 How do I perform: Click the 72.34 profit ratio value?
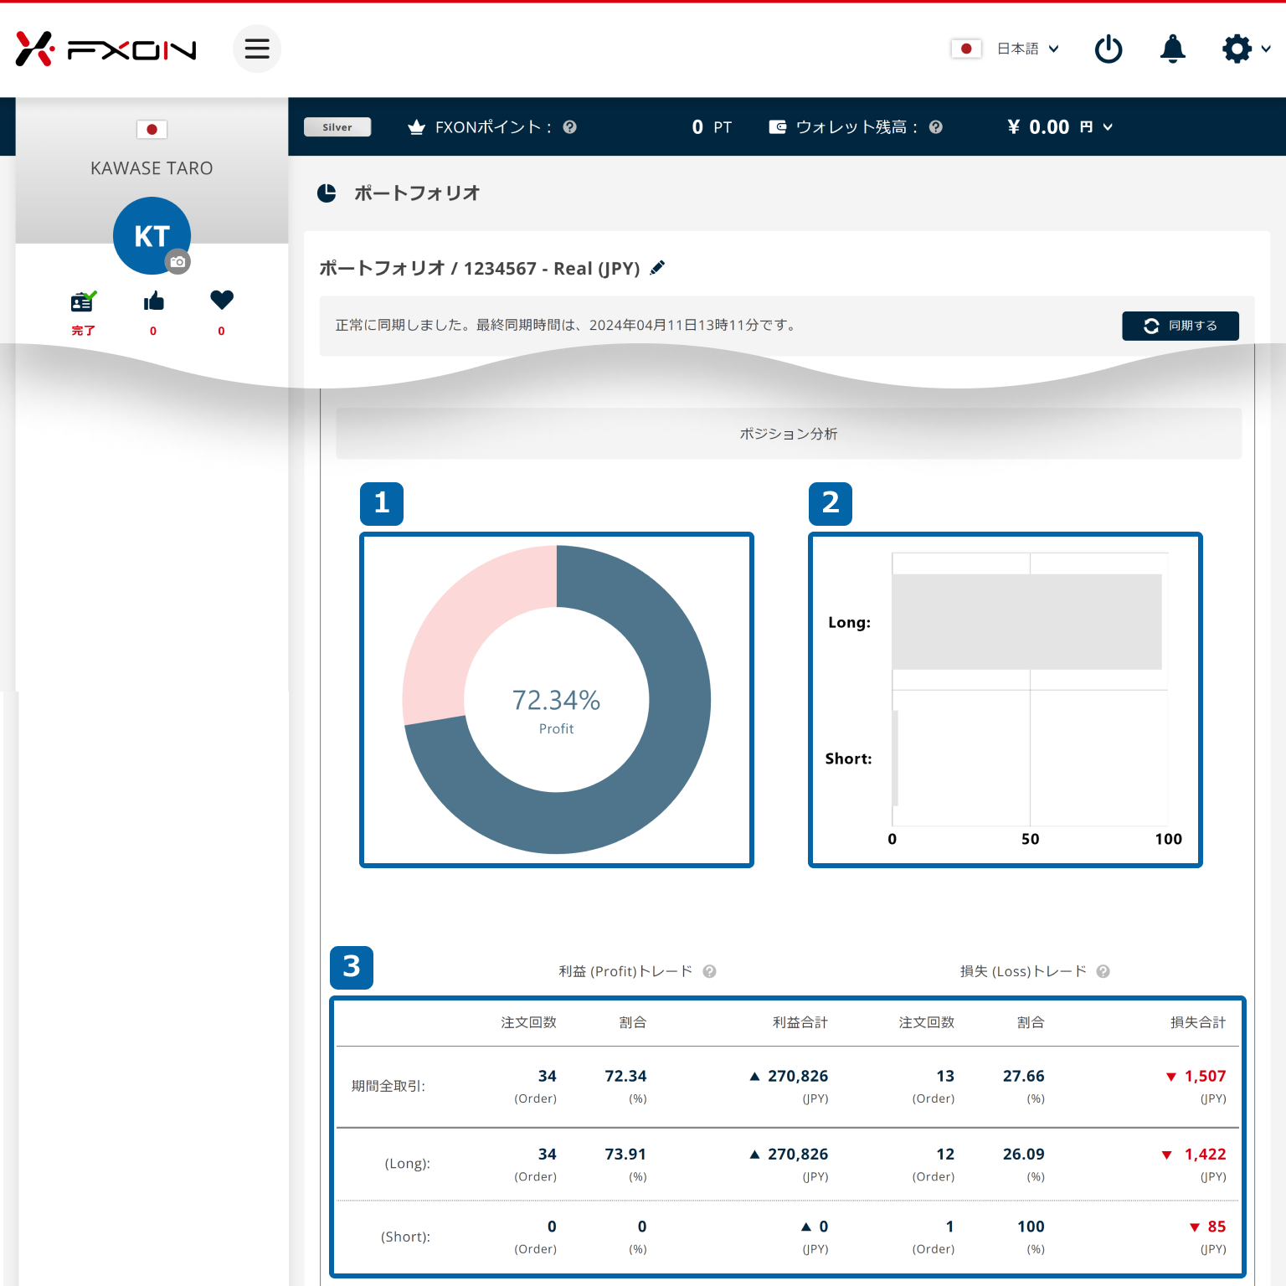(x=625, y=1076)
